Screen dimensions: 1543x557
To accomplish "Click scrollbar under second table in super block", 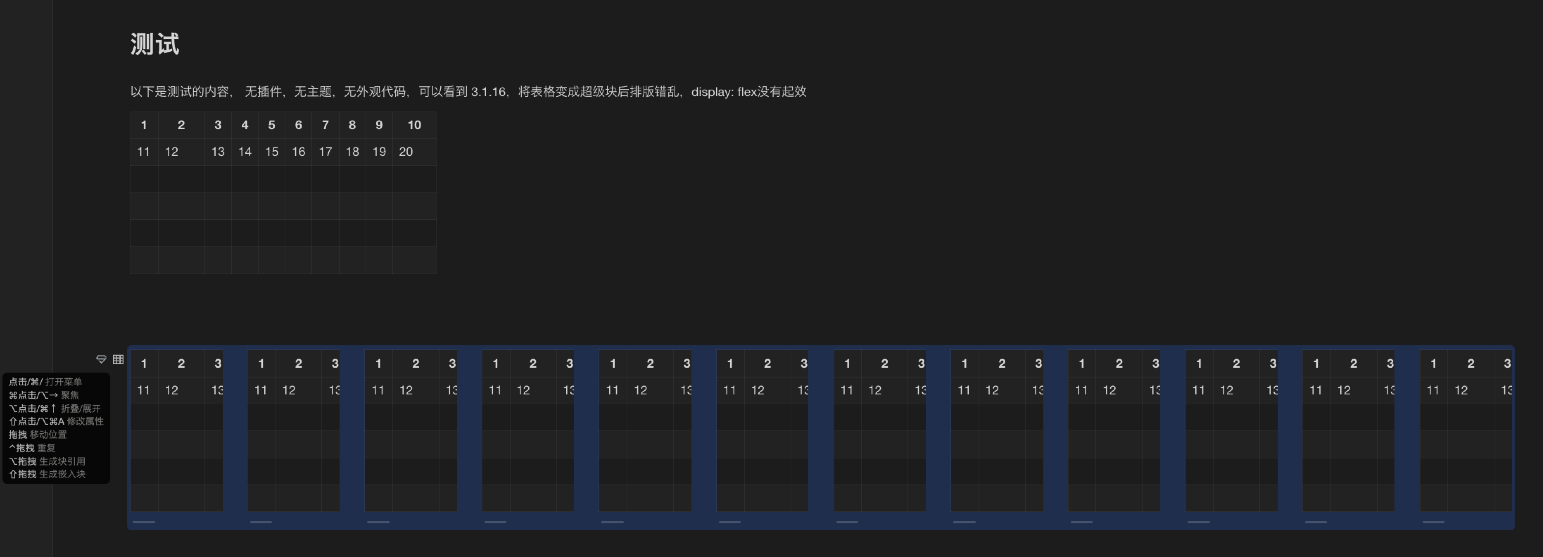I will [260, 522].
